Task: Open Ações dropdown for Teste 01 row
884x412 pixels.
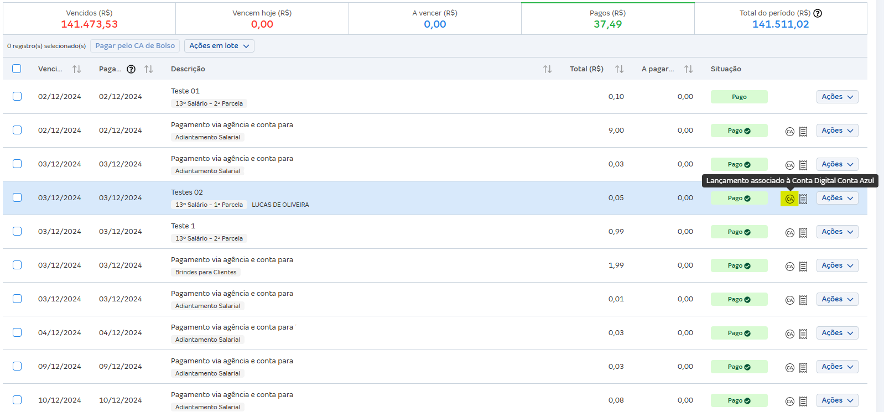Action: [837, 97]
